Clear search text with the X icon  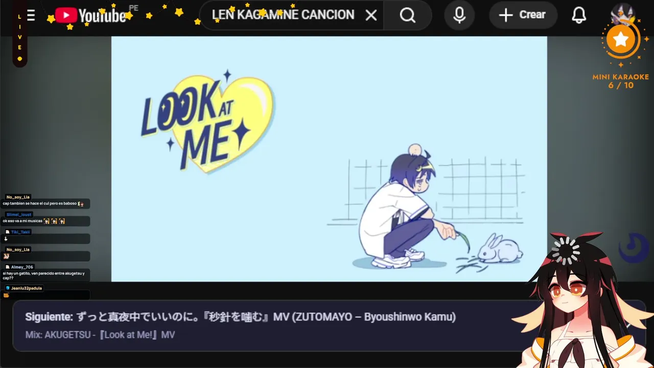tap(371, 15)
